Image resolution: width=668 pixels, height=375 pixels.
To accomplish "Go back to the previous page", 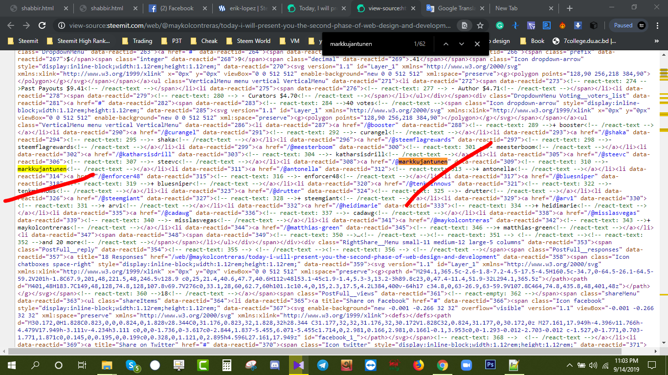I will [11, 25].
